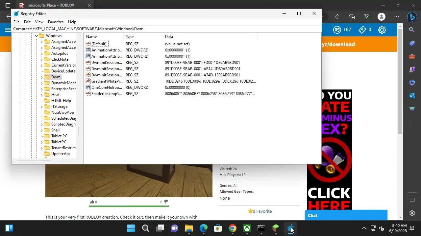Expand the Autopilot registry key

point(42,53)
